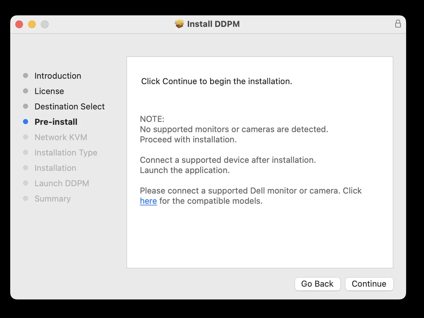This screenshot has height=318, width=424.
Task: Click the Continue button
Action: tap(369, 284)
